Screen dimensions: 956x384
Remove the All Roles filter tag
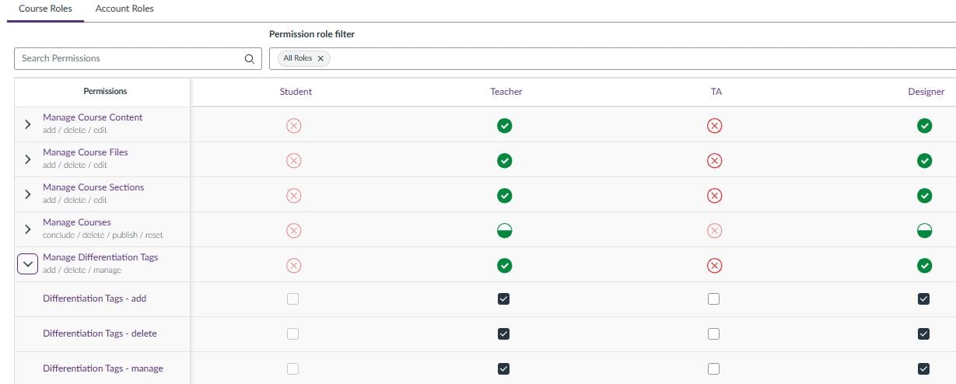[320, 58]
